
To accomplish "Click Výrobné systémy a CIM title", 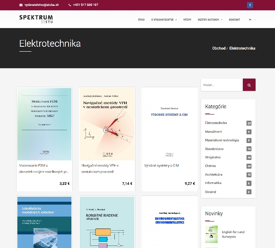I will 161,165.
